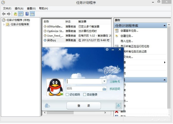Open help via the blue question-mark toolbar icon
This screenshot has height=124, width=173.
pyautogui.click(x=27, y=14)
